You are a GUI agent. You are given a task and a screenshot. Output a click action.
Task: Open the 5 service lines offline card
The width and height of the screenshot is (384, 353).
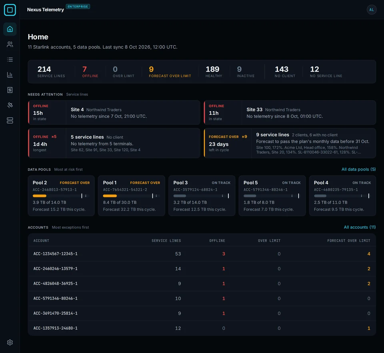pyautogui.click(x=114, y=143)
